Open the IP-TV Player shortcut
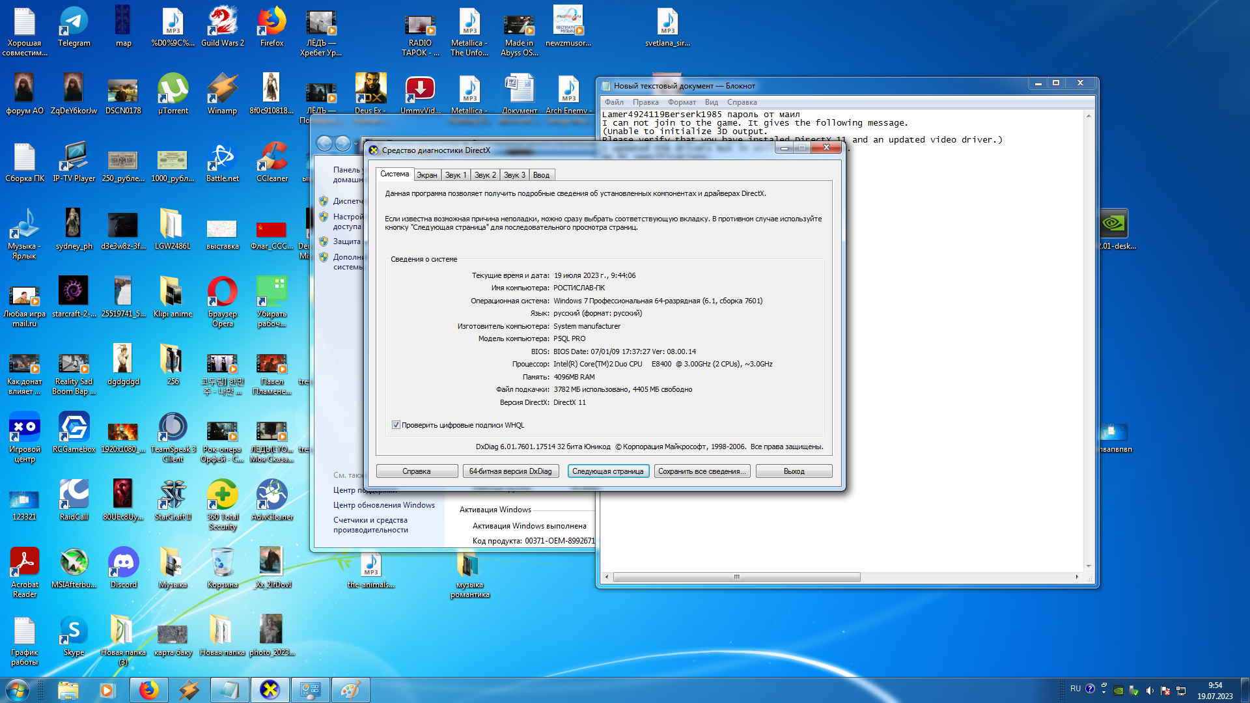Image resolution: width=1250 pixels, height=703 pixels. 74,162
